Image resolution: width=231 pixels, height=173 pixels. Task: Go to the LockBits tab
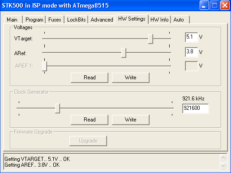point(76,20)
